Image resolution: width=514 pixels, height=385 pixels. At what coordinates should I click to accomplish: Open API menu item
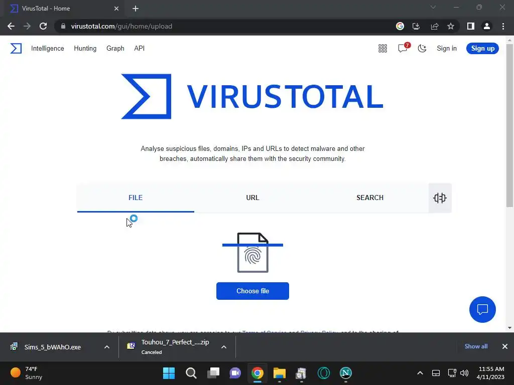pos(140,49)
